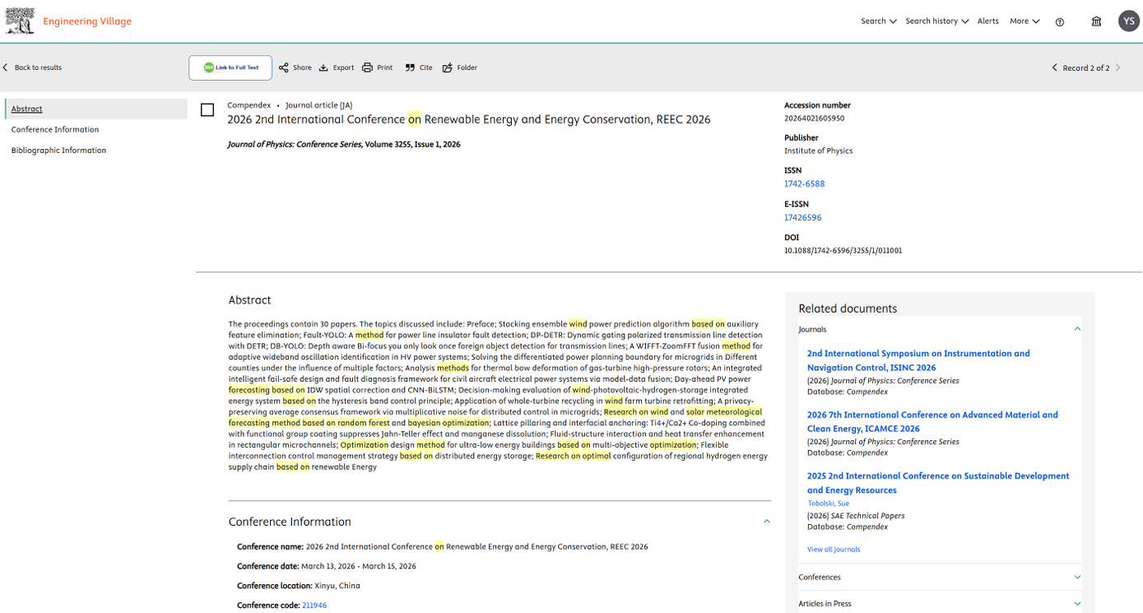Click the institution building icon
Screen dimensions: 1143x613
(1096, 21)
